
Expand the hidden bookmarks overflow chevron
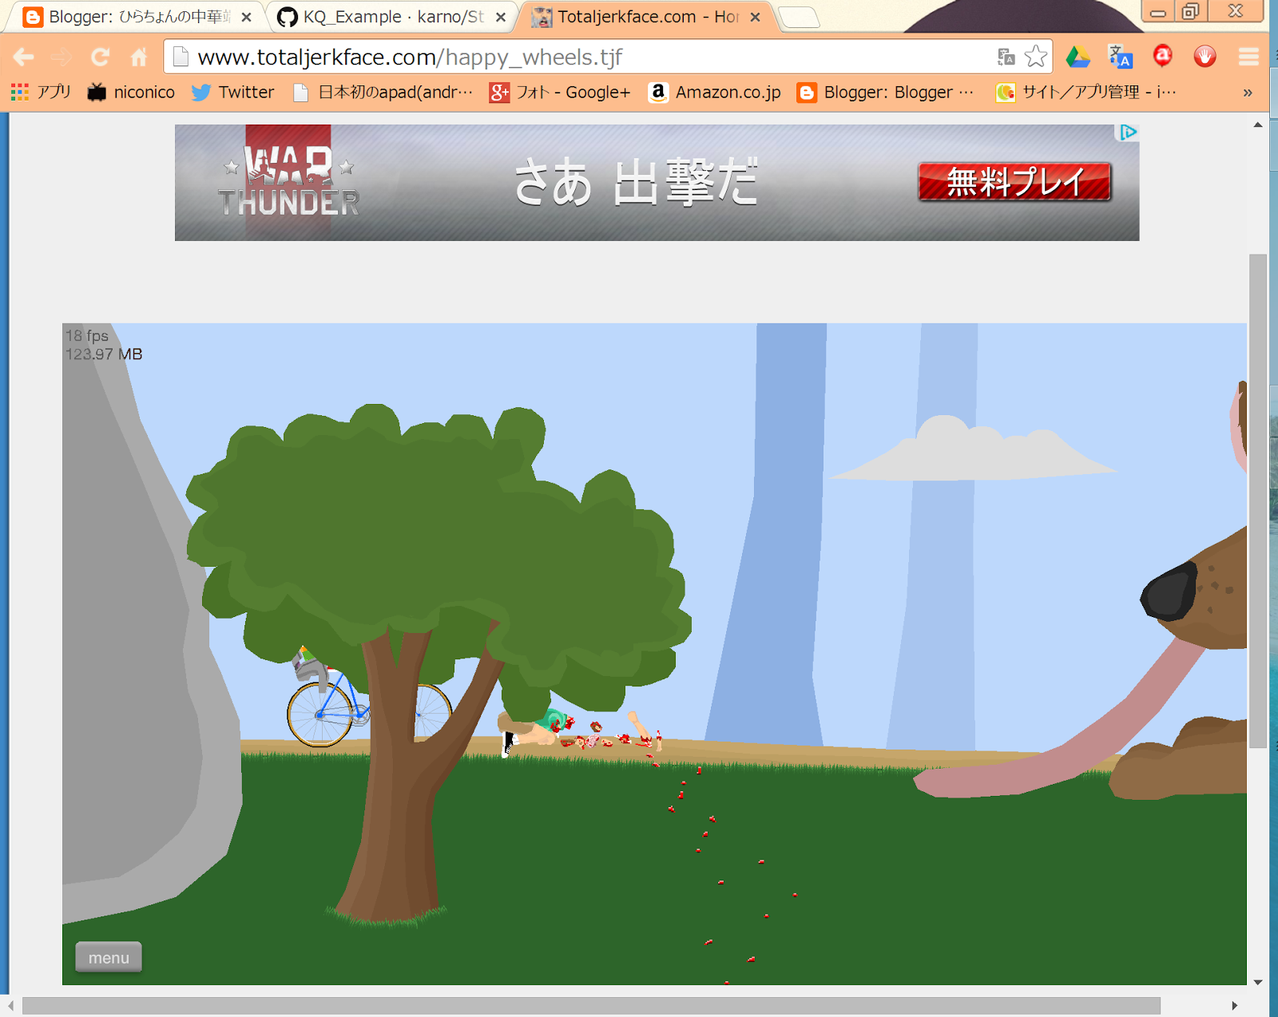(x=1248, y=93)
